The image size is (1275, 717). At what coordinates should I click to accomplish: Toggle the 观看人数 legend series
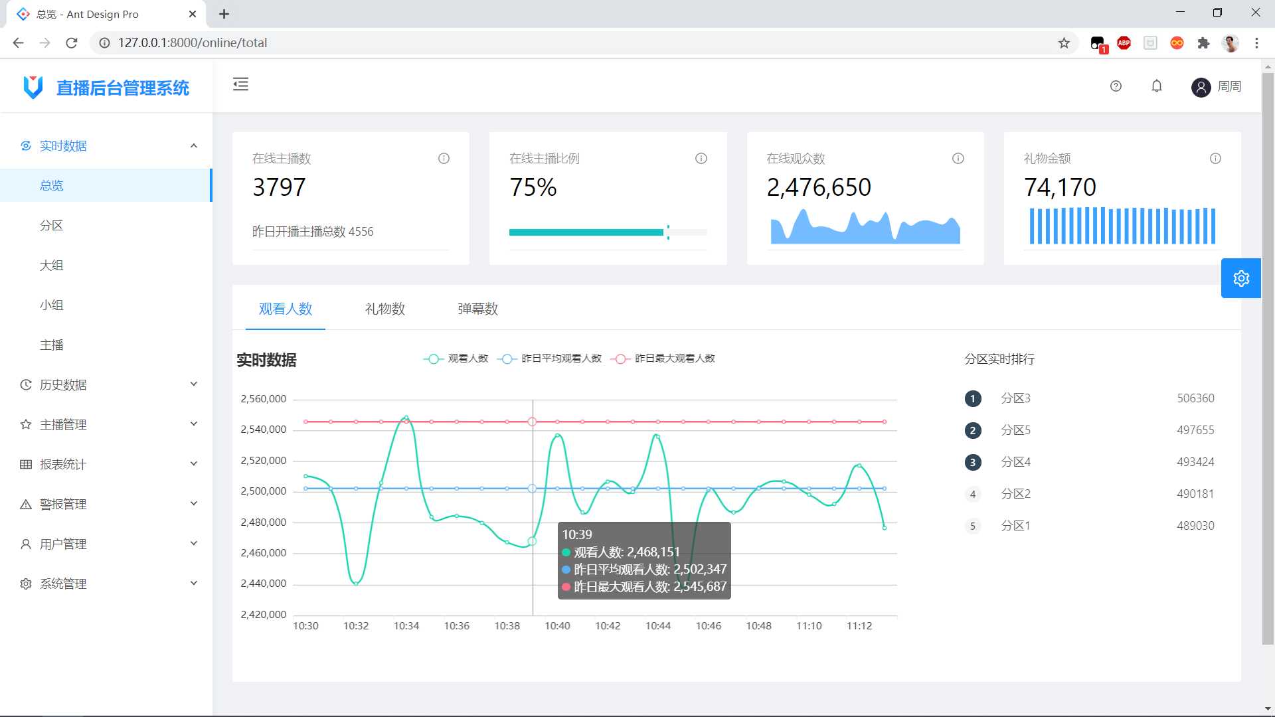tap(456, 358)
